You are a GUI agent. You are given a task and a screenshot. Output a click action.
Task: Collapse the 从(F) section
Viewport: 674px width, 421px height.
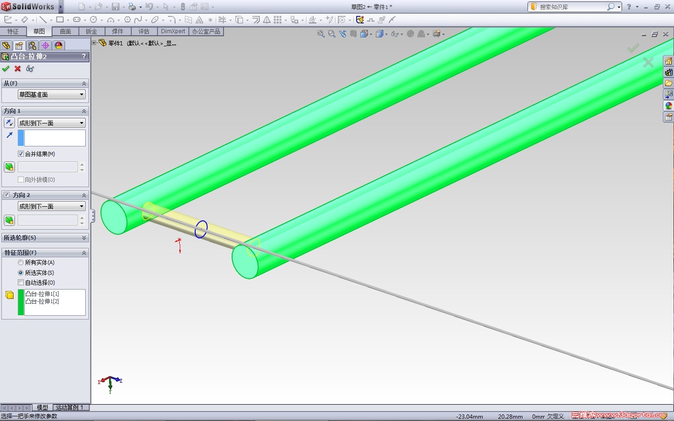[x=84, y=83]
